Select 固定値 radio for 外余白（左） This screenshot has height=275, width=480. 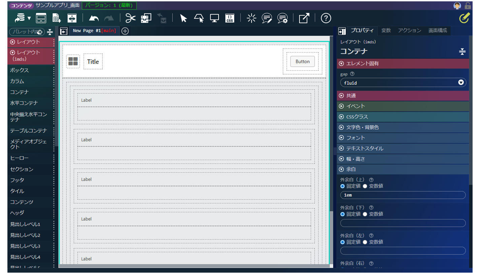[x=343, y=242]
